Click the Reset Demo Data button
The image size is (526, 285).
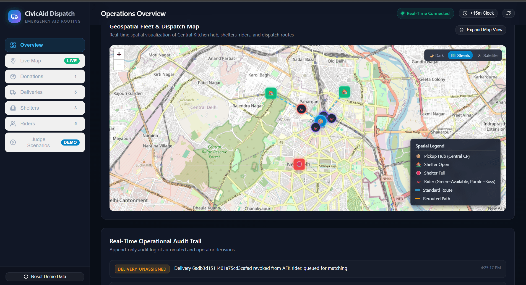tap(45, 277)
